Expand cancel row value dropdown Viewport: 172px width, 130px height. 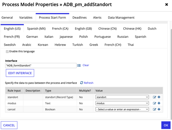122,109
